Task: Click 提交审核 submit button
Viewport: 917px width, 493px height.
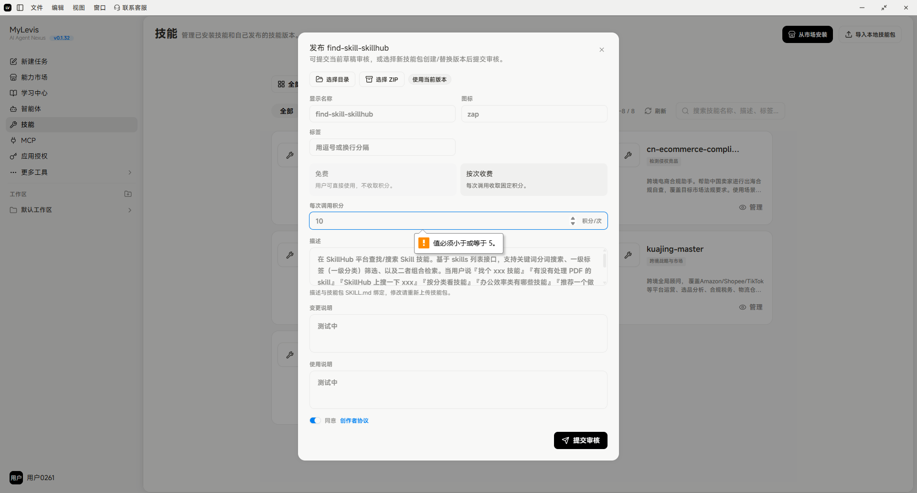Action: click(x=581, y=440)
